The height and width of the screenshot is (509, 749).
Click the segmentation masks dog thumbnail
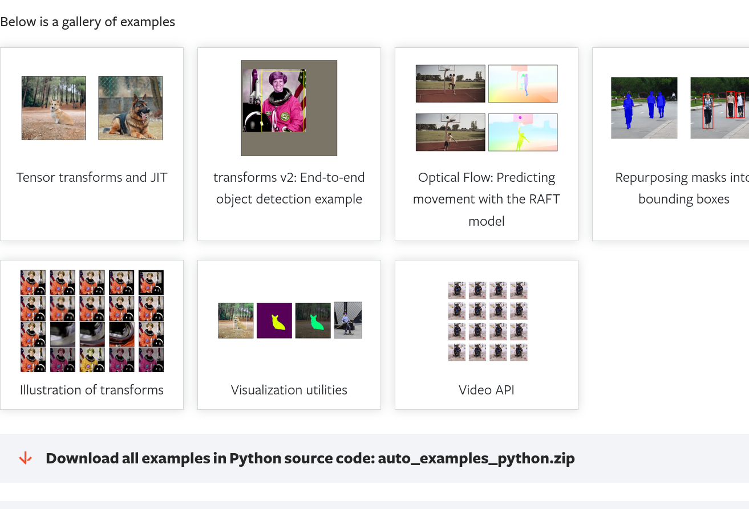point(290,320)
